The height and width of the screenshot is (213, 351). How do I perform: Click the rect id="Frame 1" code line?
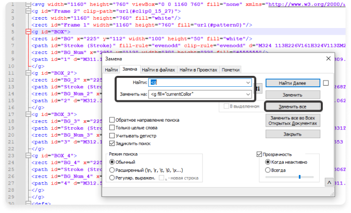point(142,25)
